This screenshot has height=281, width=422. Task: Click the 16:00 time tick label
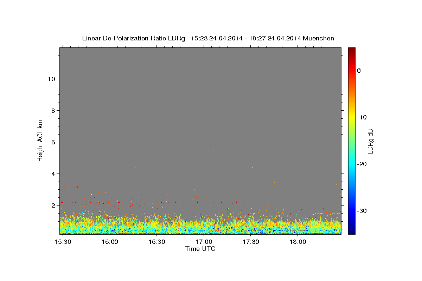110,242
